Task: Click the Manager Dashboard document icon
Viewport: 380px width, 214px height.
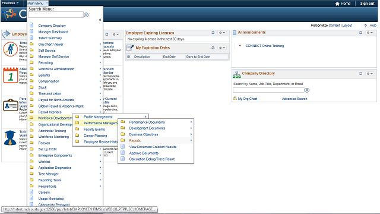Action: click(x=31, y=32)
